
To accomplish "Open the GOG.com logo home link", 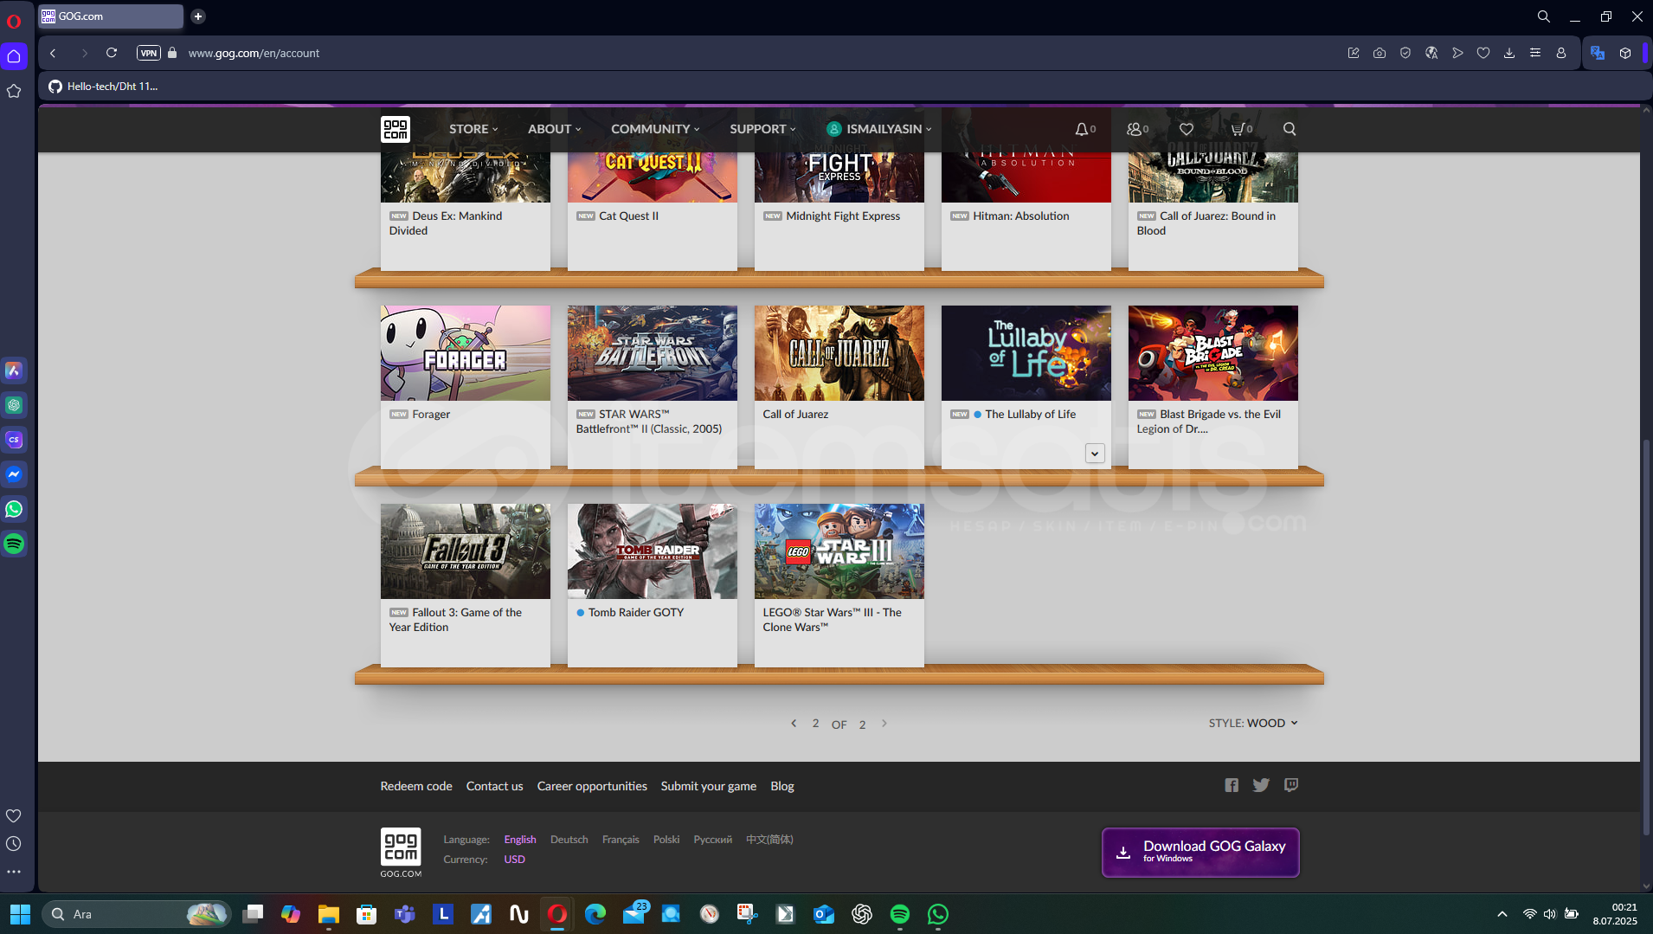I will tap(396, 129).
